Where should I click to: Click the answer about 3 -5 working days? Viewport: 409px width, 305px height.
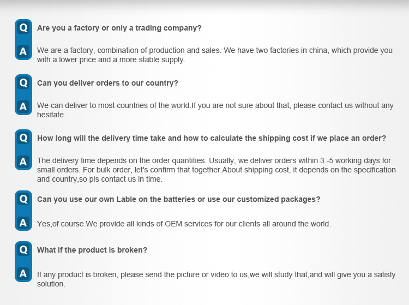point(216,170)
